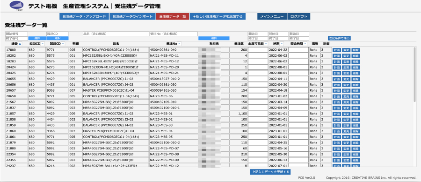Click 左記条件で抽出 filter button

point(339,38)
